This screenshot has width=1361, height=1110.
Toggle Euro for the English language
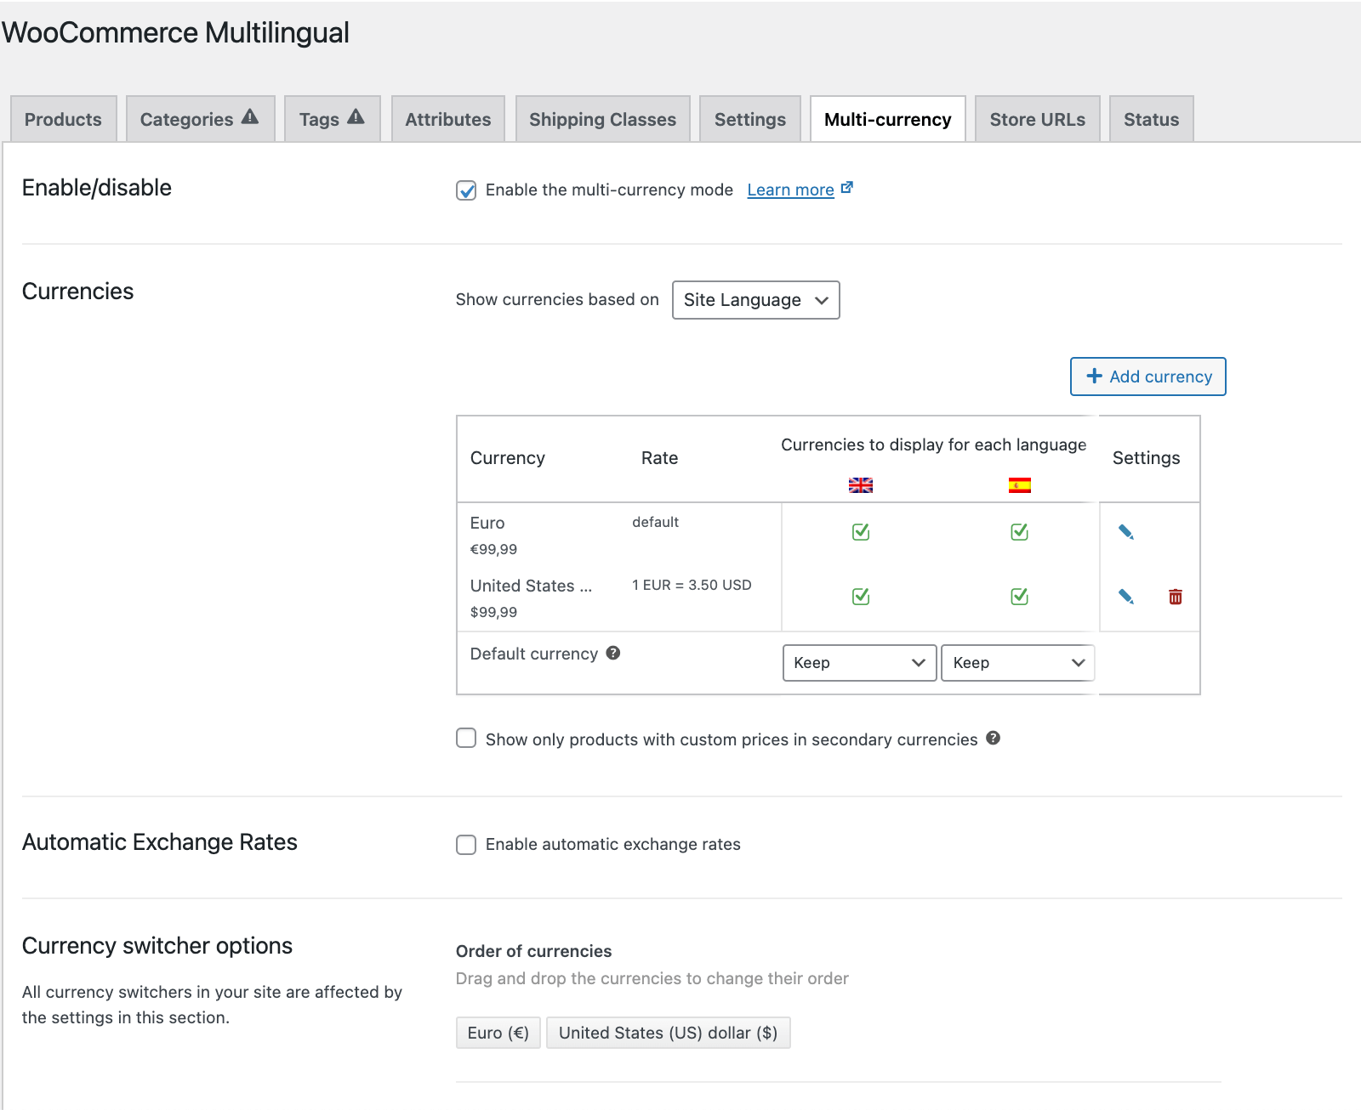[x=861, y=532]
